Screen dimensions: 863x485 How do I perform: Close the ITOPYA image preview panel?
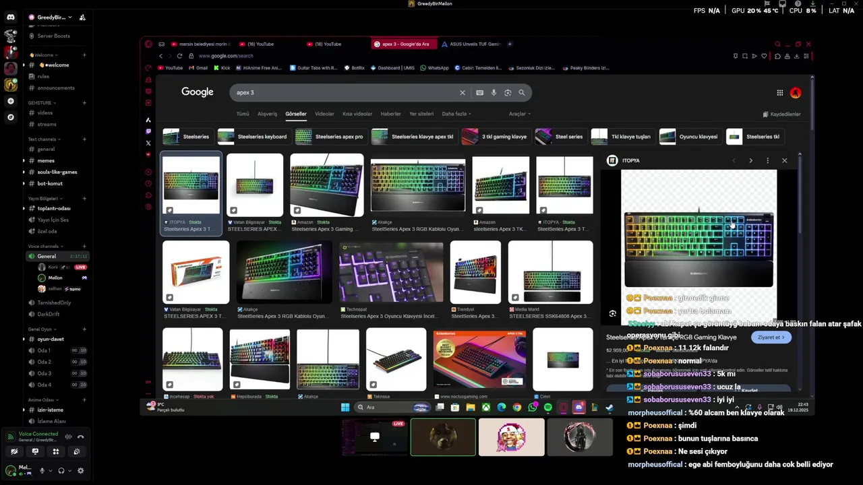point(784,160)
